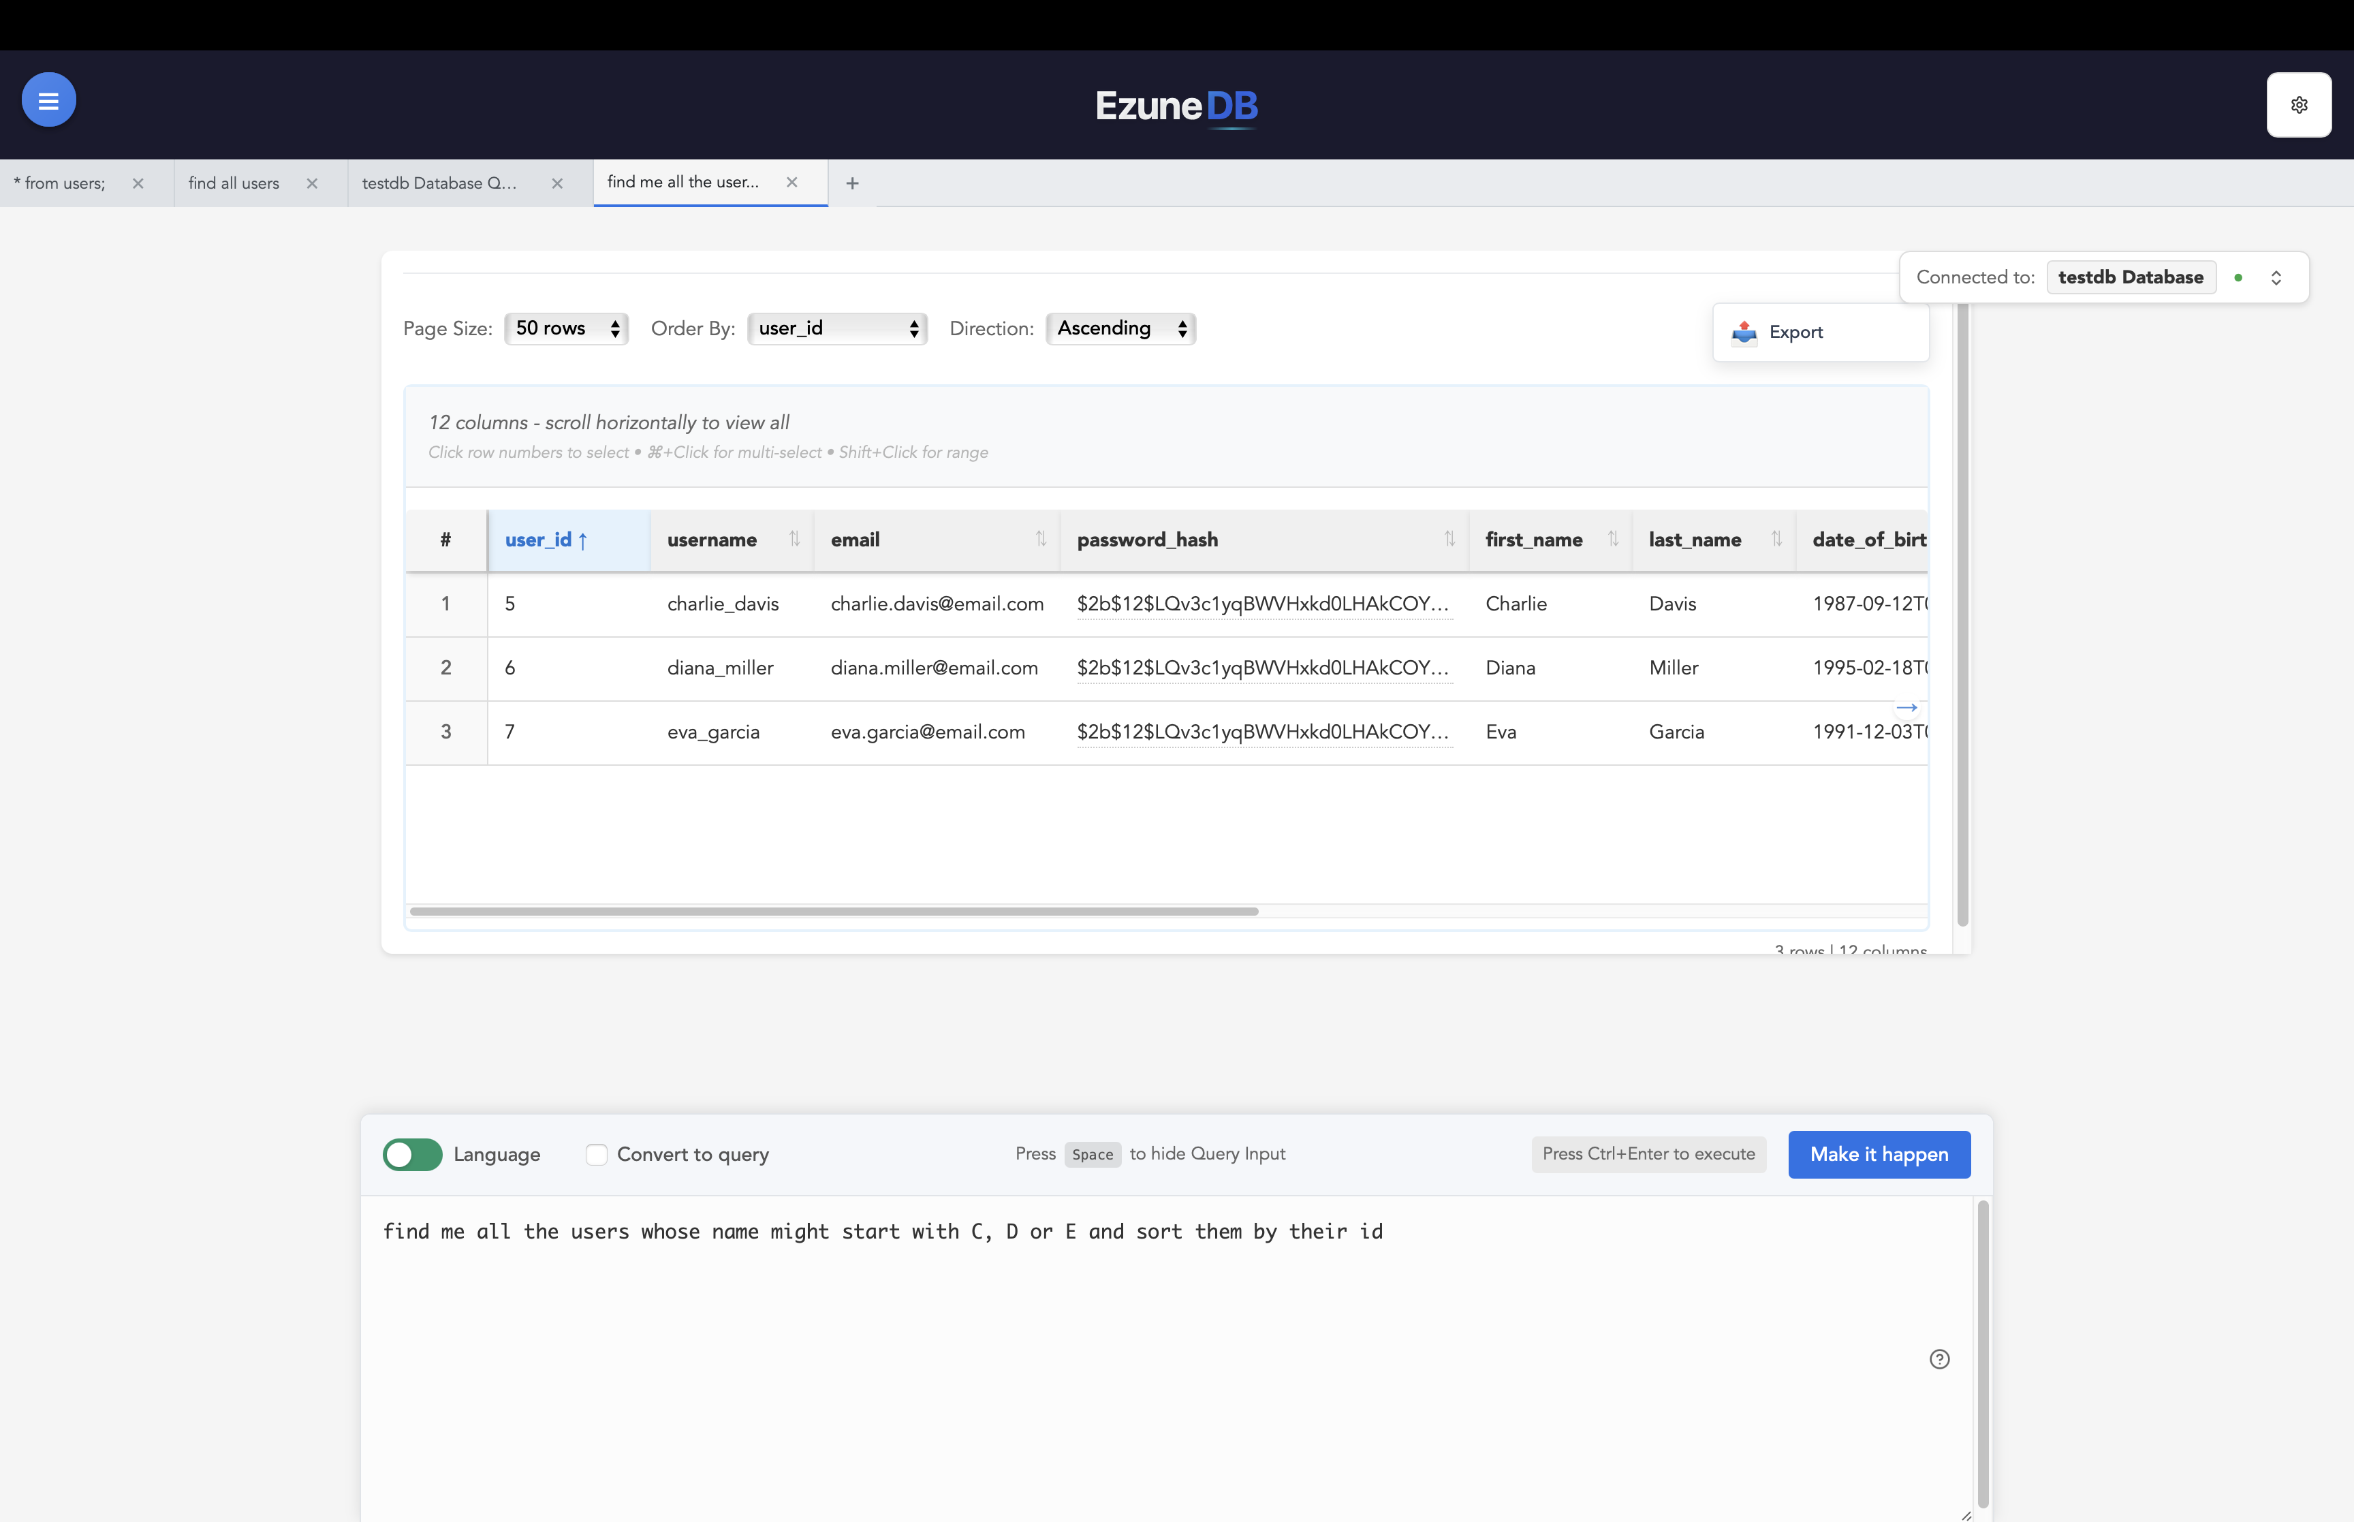This screenshot has width=2354, height=1522.
Task: Open the Direction dropdown
Action: tap(1120, 328)
